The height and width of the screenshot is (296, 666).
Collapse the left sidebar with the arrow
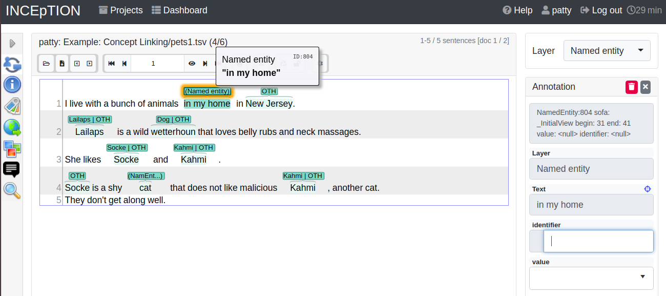pos(12,43)
